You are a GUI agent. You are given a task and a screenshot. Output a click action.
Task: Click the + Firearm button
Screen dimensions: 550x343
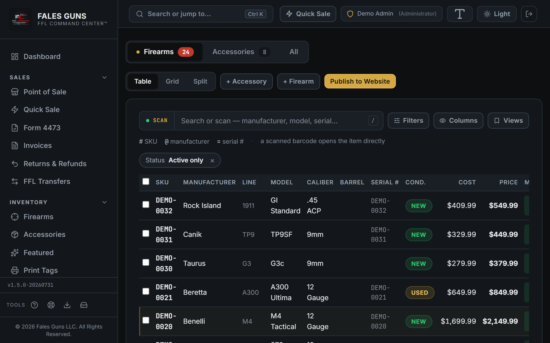pyautogui.click(x=298, y=81)
